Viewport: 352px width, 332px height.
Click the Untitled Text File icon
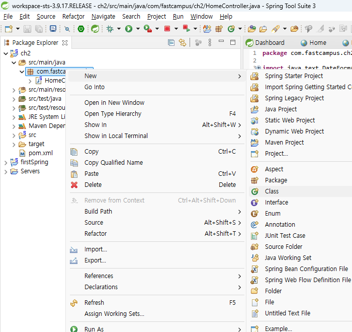254,313
